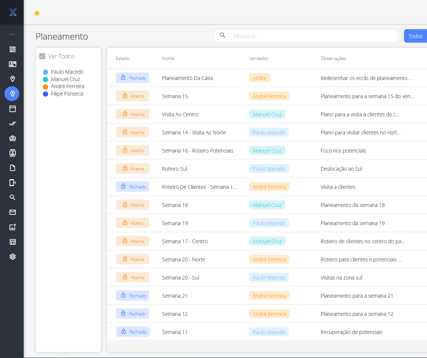Image resolution: width=427 pixels, height=358 pixels.
Task: Sort the table by the Estado column
Action: tap(122, 58)
